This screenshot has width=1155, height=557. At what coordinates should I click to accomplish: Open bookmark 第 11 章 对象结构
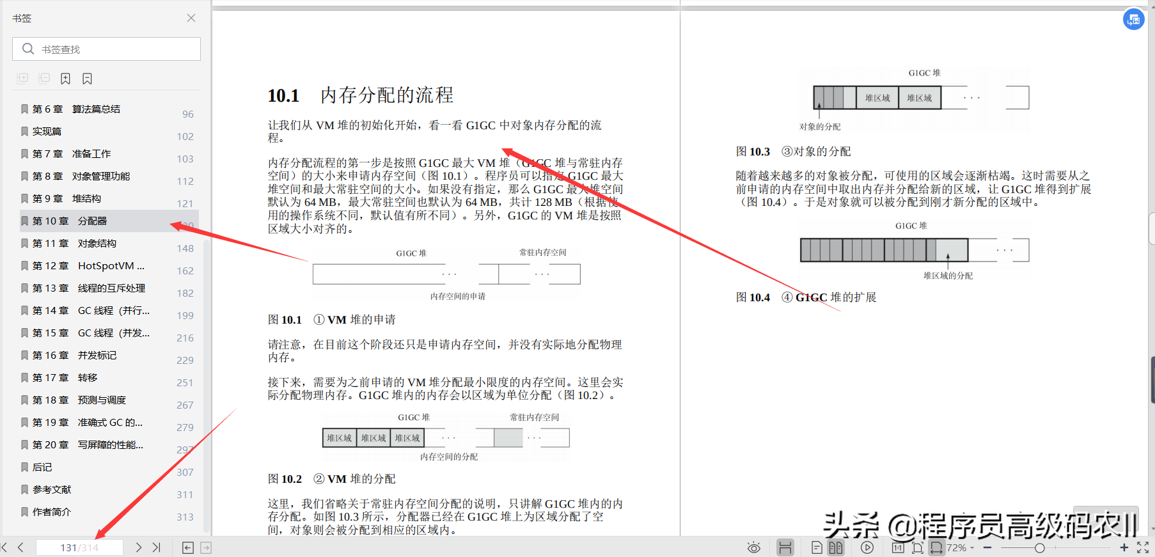[x=75, y=244]
